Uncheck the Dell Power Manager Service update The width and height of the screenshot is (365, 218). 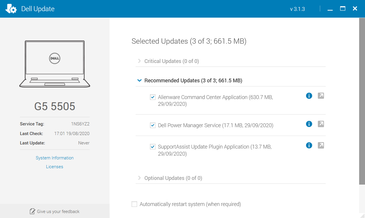[153, 125]
